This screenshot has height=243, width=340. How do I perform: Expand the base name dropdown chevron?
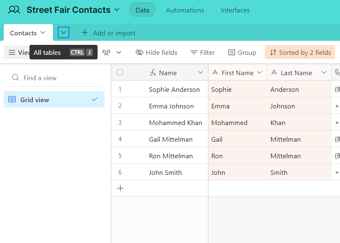(x=117, y=10)
